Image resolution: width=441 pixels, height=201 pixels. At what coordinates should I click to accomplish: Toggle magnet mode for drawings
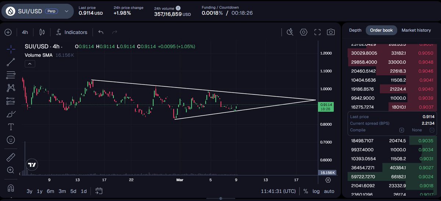[x=11, y=188]
